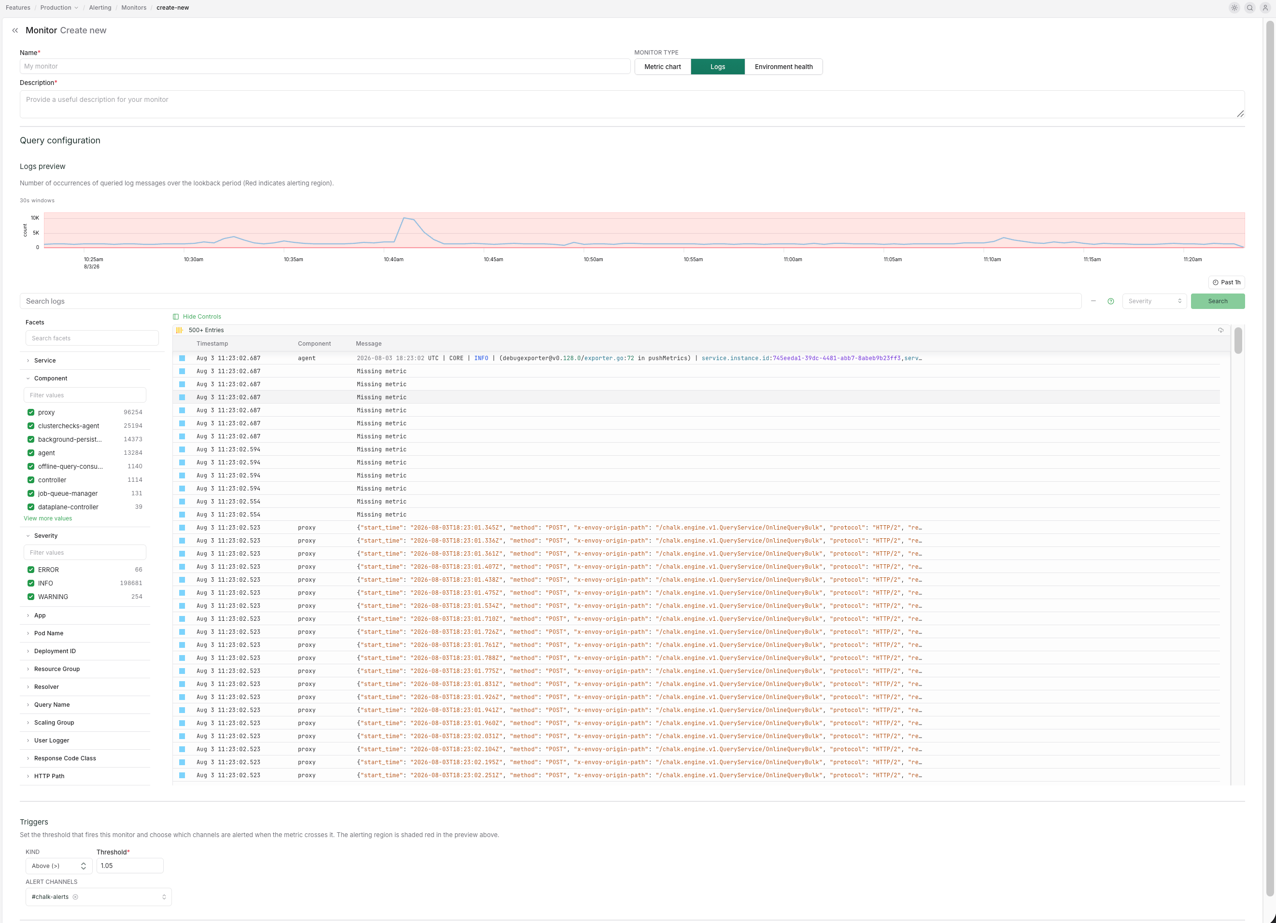This screenshot has width=1276, height=923.
Task: Remove the #chalk-alerts channel with its x icon
Action: [75, 897]
